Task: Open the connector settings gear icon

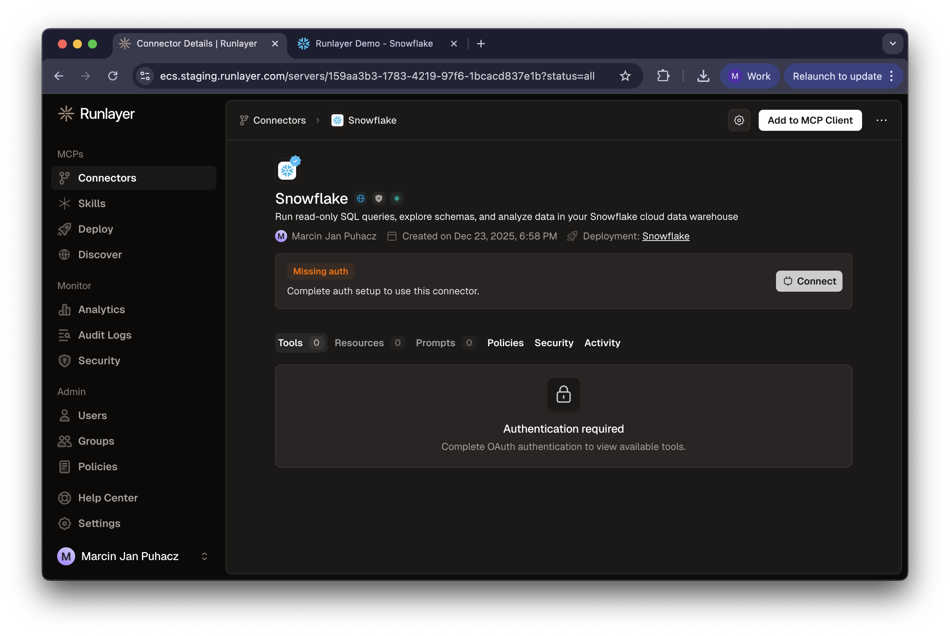Action: [739, 120]
